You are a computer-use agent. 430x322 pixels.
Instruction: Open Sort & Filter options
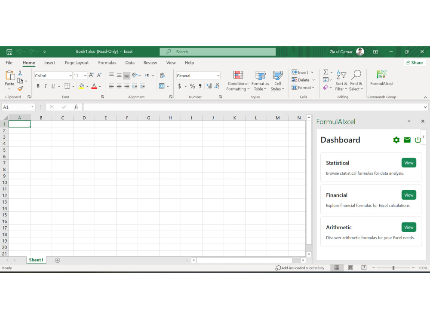pyautogui.click(x=341, y=80)
